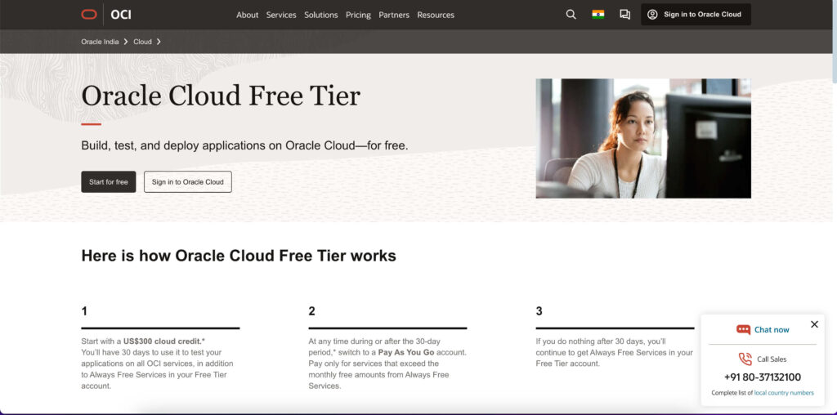The width and height of the screenshot is (837, 415).
Task: Click step number 1 heading
Action: 84,311
